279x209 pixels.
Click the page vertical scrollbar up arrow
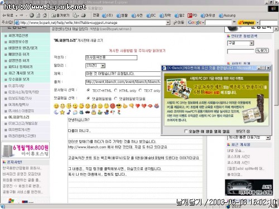(x=276, y=29)
